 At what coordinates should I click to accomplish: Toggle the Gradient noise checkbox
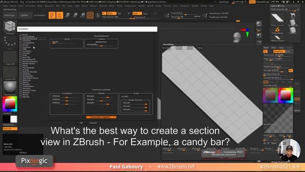point(20,51)
